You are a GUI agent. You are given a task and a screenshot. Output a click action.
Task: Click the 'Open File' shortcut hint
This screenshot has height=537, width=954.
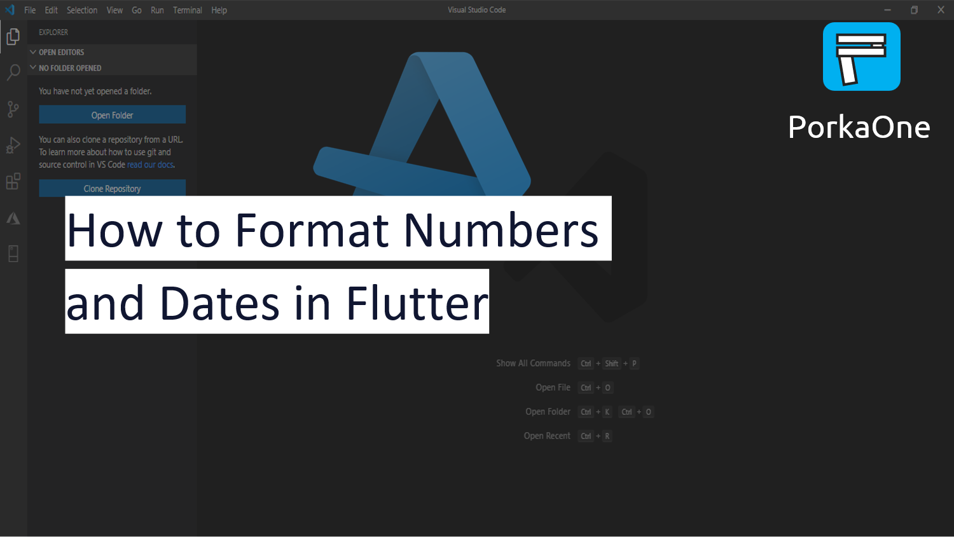coord(553,388)
